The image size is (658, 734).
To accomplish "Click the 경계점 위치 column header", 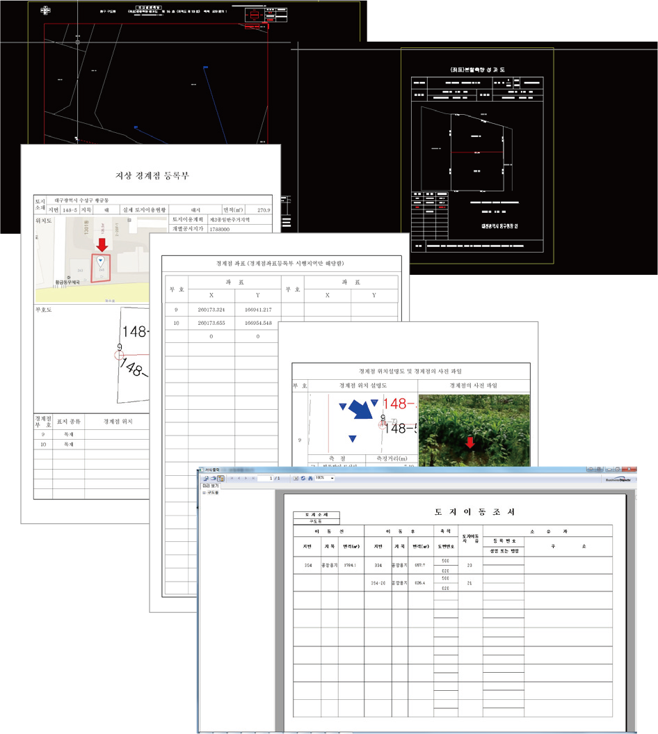I will point(118,422).
